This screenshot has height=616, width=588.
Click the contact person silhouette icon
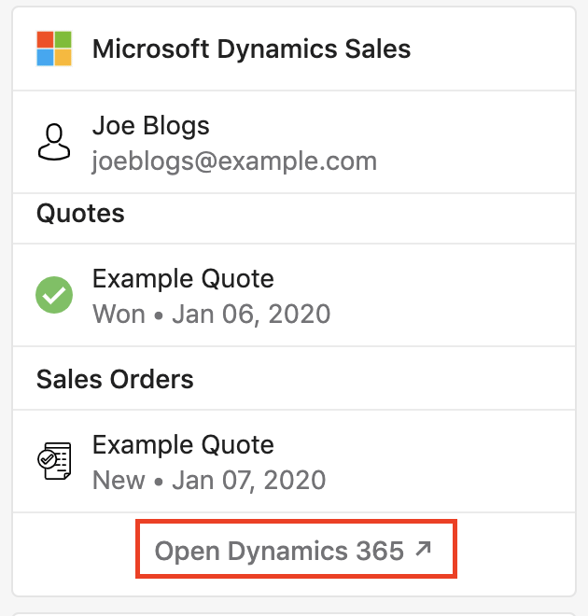[54, 142]
